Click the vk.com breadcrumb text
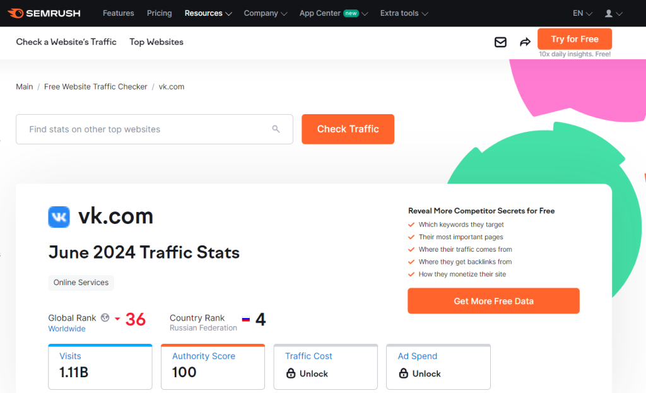646x393 pixels. 172,86
